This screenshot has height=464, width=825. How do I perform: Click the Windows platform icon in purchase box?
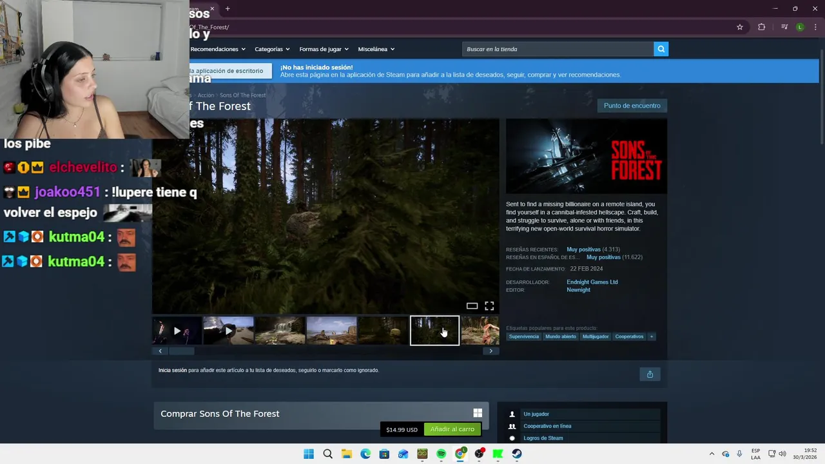tap(478, 413)
